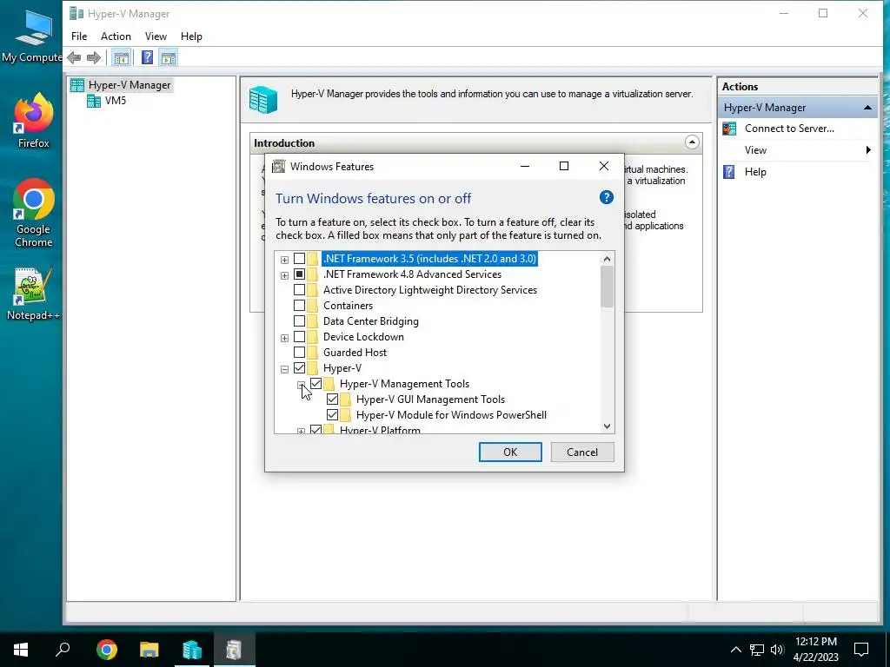Screen dimensions: 890x667
Task: Select Hyper-V Platform text row
Action: [380, 430]
